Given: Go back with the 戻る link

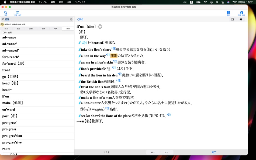Looking at the screenshot, I should point(80,19).
